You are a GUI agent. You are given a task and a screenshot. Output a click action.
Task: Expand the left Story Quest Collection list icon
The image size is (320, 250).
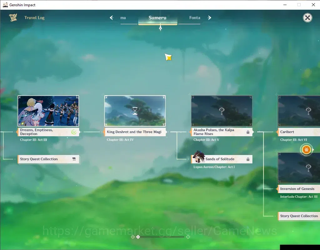pyautogui.click(x=74, y=159)
